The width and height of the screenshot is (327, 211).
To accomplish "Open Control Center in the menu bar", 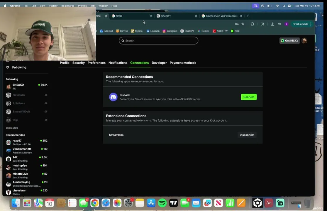I will (290, 6).
